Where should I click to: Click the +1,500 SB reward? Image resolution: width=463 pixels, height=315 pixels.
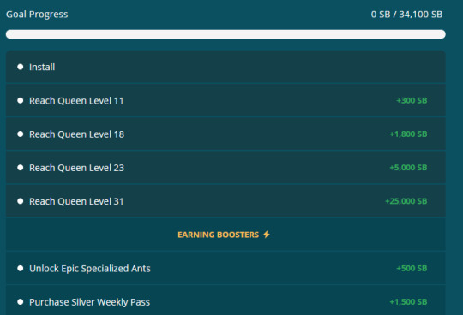408,302
